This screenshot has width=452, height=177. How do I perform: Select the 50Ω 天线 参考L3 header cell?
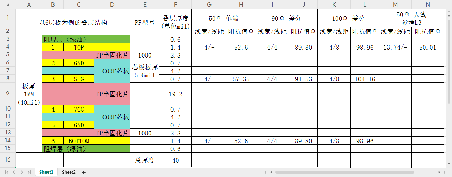coord(411,18)
